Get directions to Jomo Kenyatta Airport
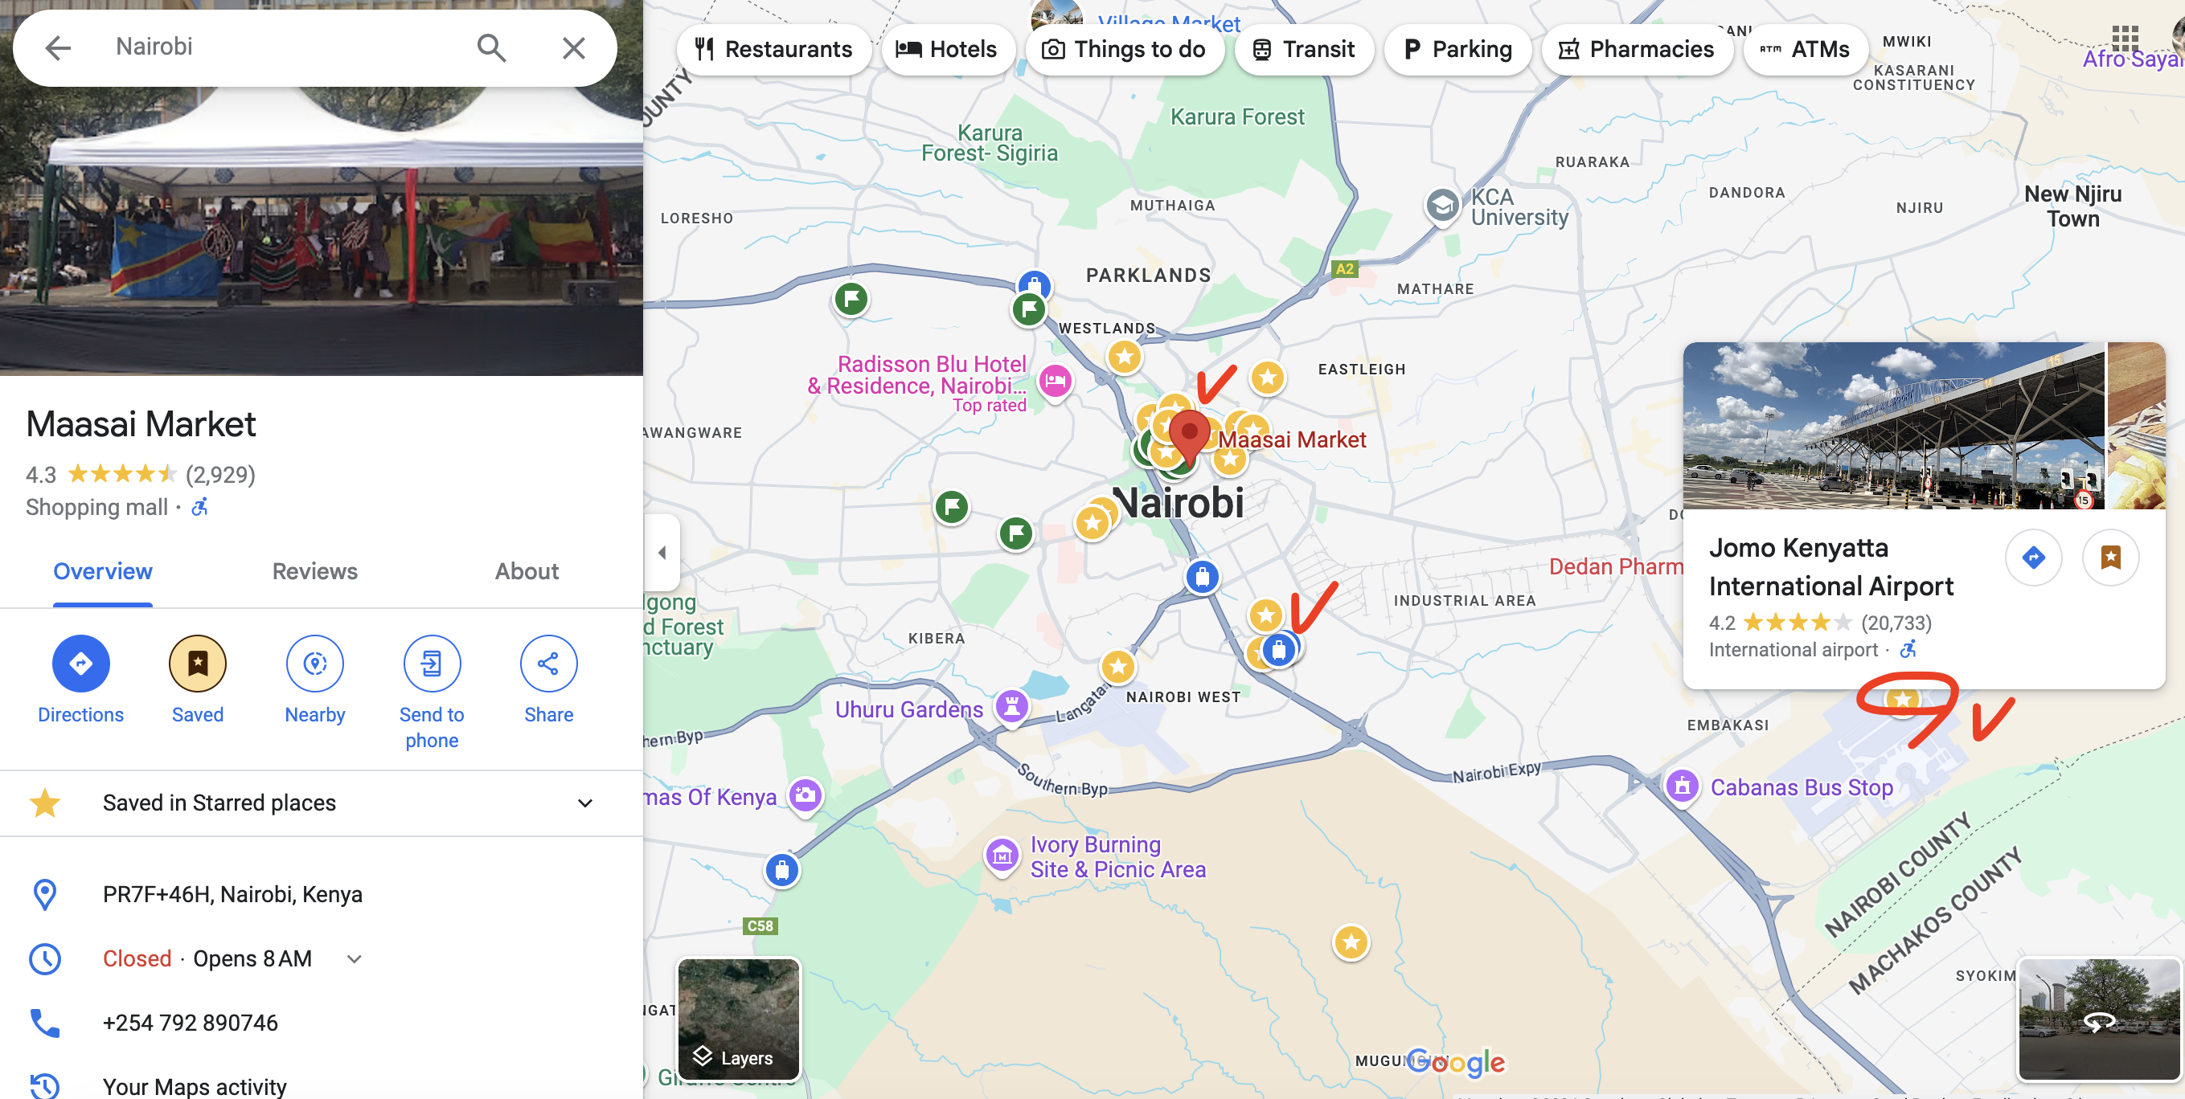The height and width of the screenshot is (1099, 2185). 2032,557
